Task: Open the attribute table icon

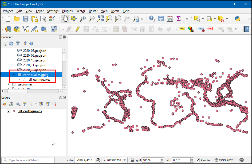Action: [161, 19]
